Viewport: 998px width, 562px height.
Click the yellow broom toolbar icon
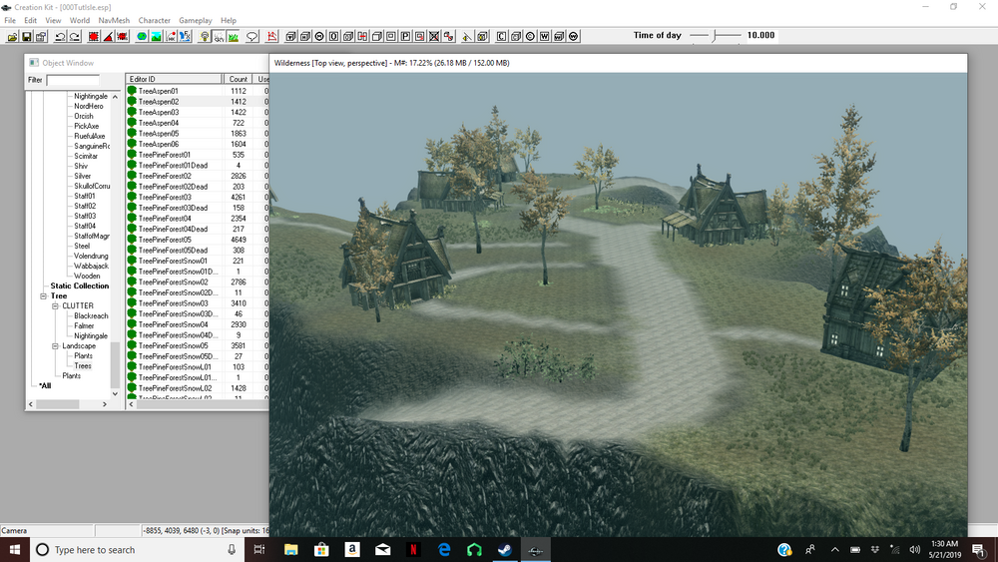(467, 36)
